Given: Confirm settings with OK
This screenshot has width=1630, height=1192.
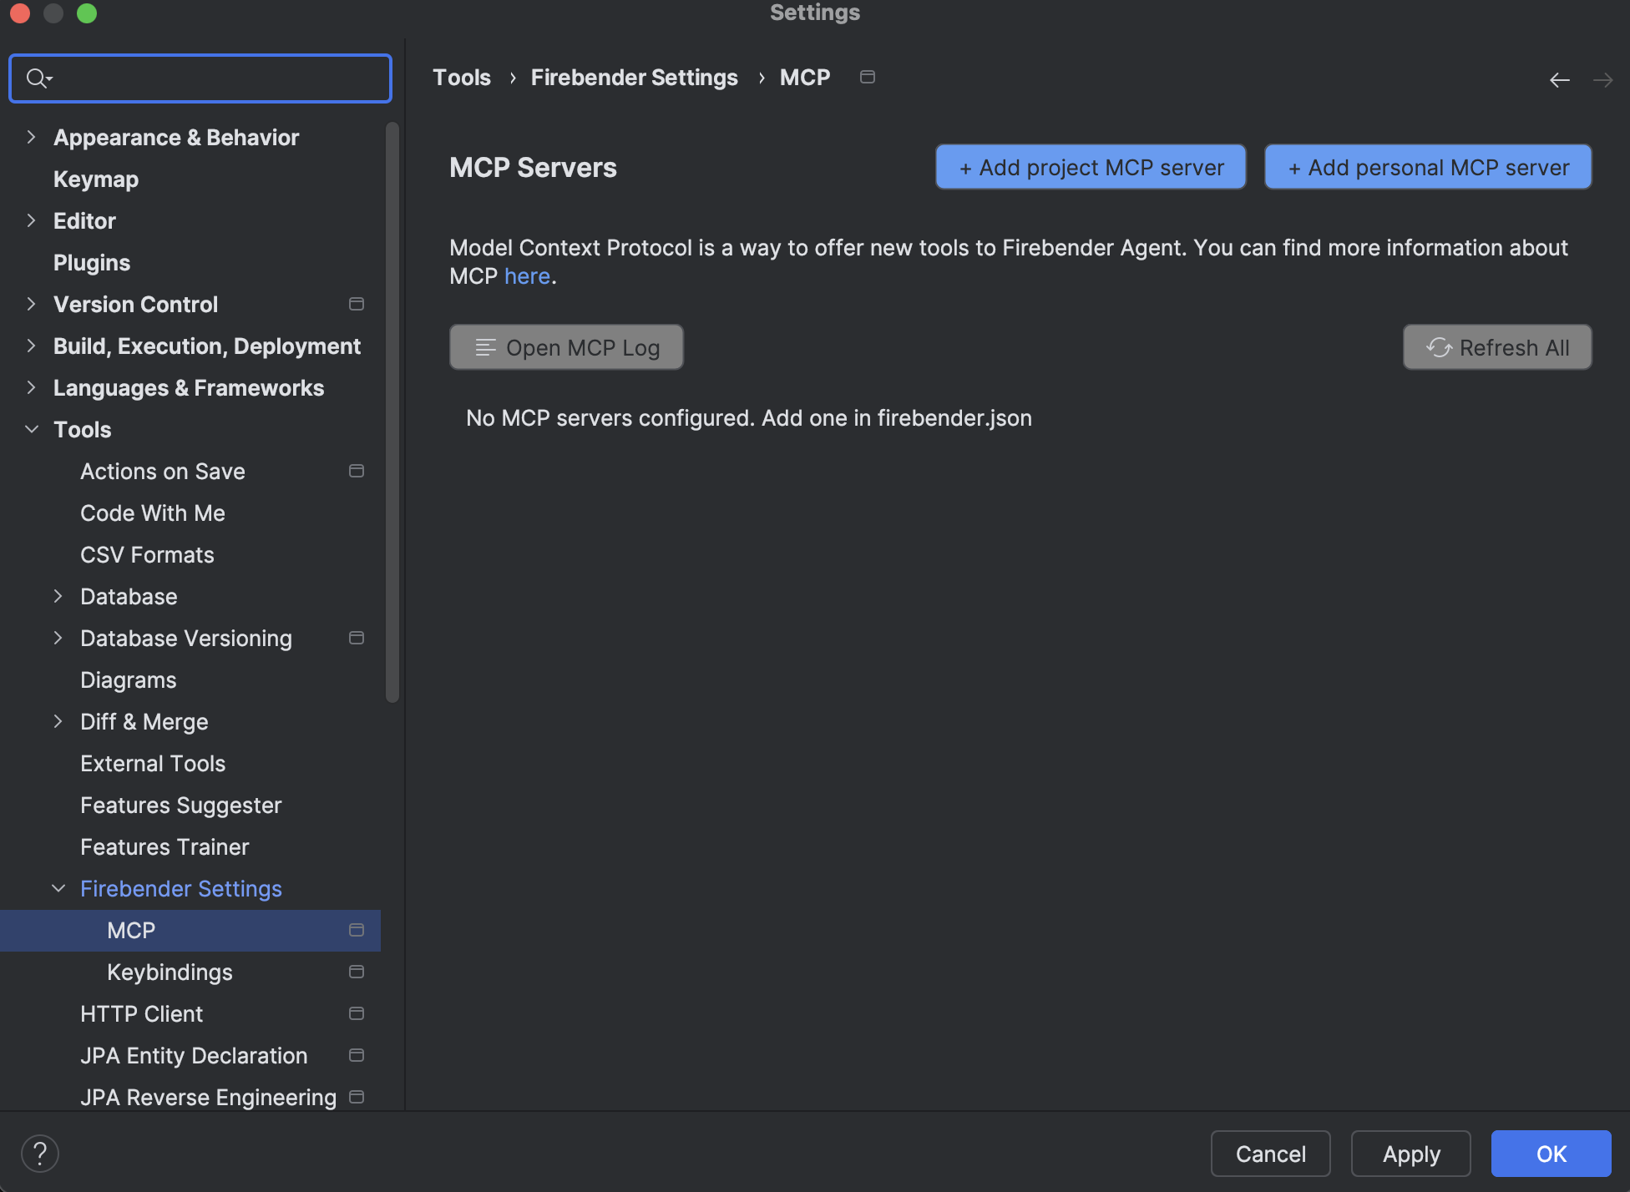Looking at the screenshot, I should (1552, 1154).
